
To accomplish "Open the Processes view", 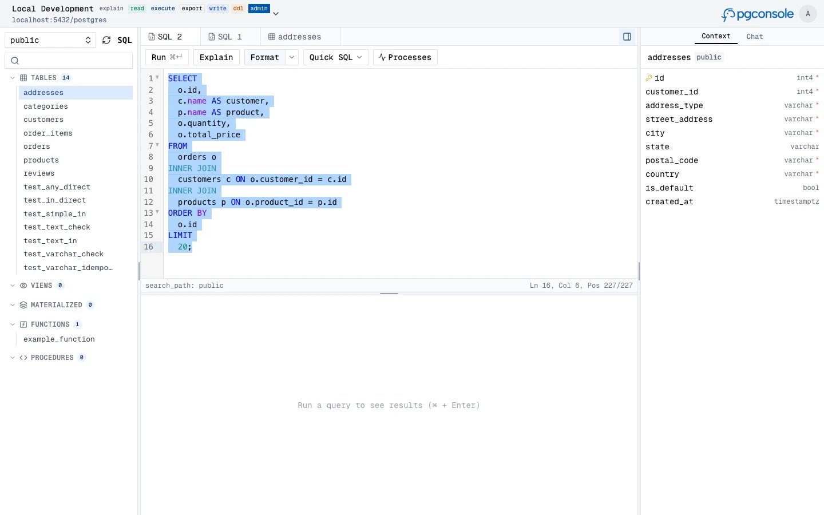I will pos(405,57).
